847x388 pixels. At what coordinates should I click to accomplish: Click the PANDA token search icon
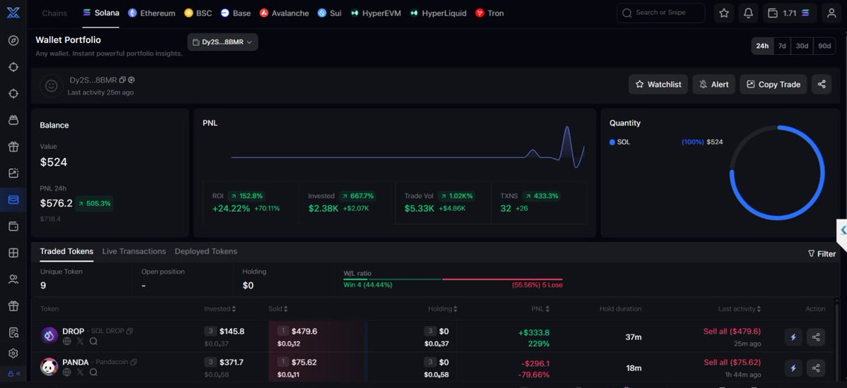93,372
